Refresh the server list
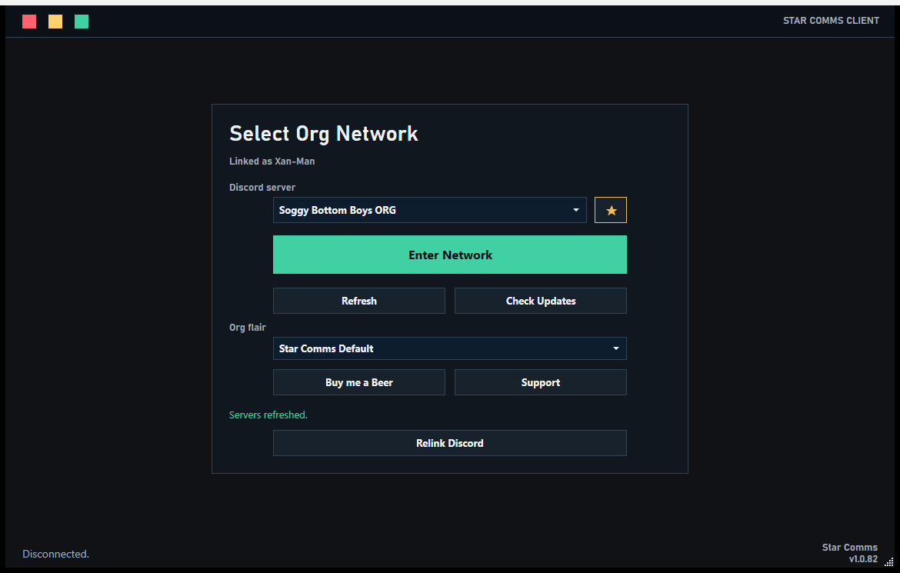The height and width of the screenshot is (573, 900). tap(358, 301)
